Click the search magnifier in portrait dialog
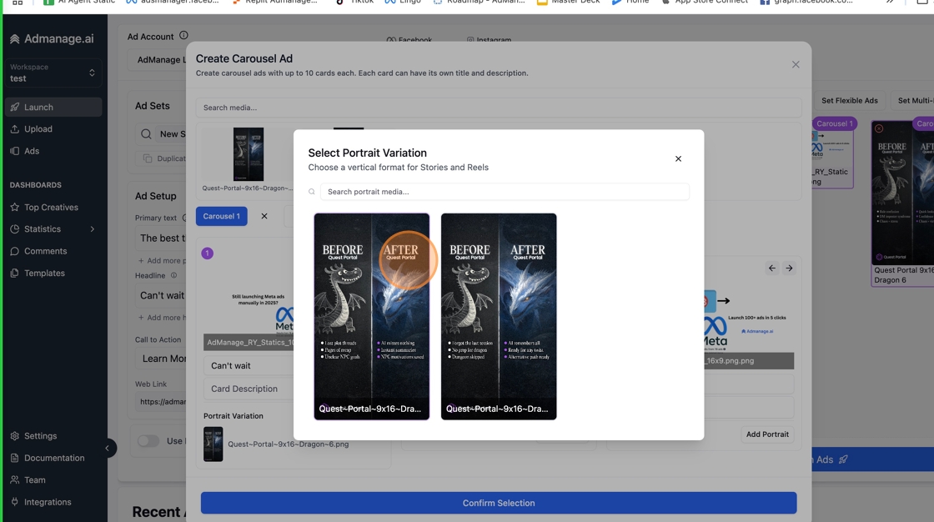The image size is (934, 522). click(312, 192)
